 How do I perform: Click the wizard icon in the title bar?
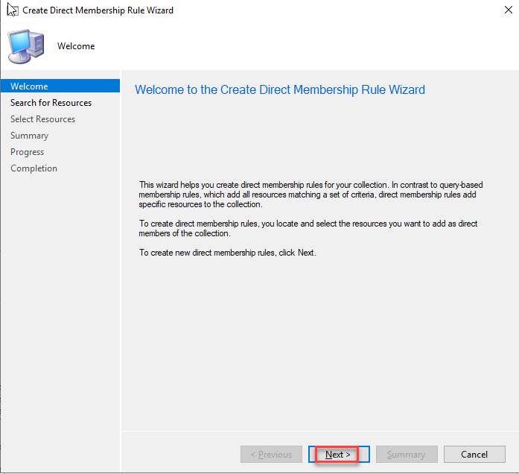pos(10,10)
